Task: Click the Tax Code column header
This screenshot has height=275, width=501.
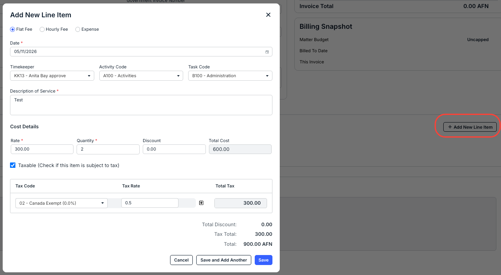Action: tap(25, 186)
